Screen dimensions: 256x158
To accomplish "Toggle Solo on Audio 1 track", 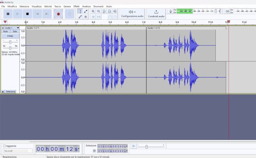I will coord(15,31).
